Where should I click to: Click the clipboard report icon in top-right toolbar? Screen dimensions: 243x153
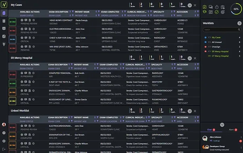[x=223, y=7]
